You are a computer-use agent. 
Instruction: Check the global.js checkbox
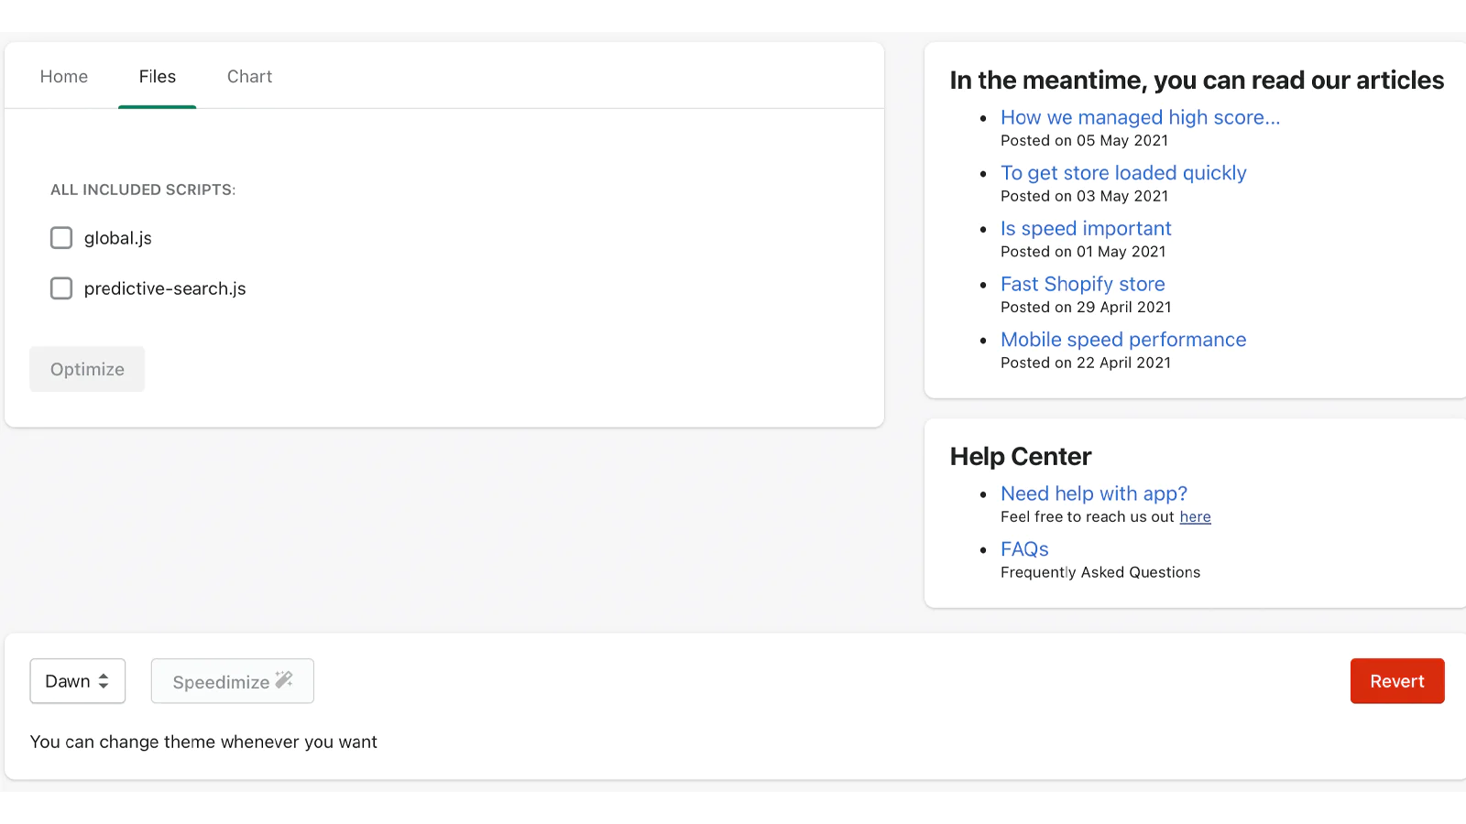click(x=61, y=238)
